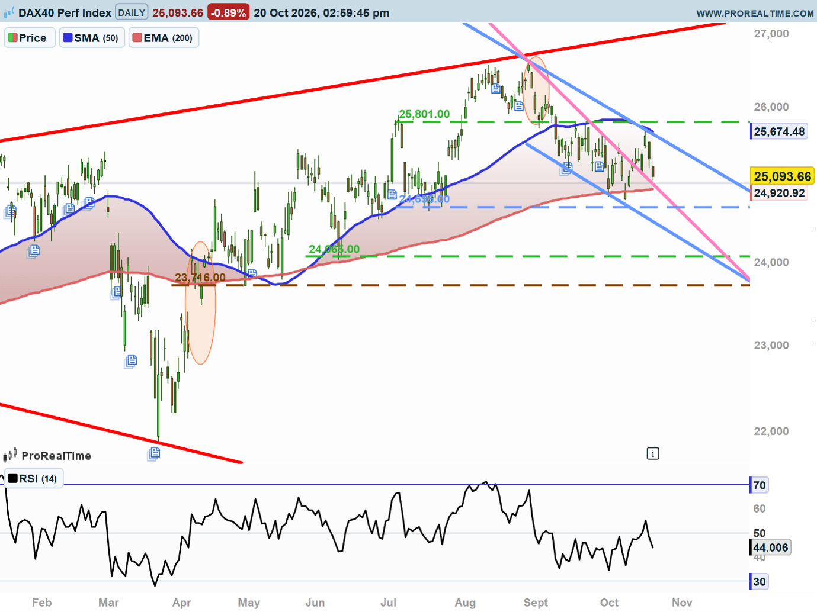Click the 44.006 RSI value label
Image resolution: width=817 pixels, height=612 pixels.
pyautogui.click(x=770, y=547)
